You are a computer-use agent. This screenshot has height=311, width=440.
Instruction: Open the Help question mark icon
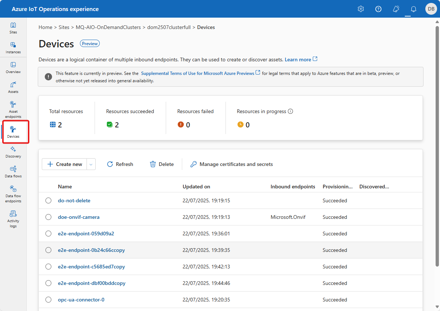tap(378, 9)
